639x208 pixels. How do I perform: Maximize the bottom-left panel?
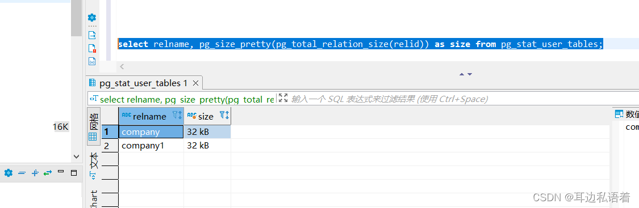(74, 173)
